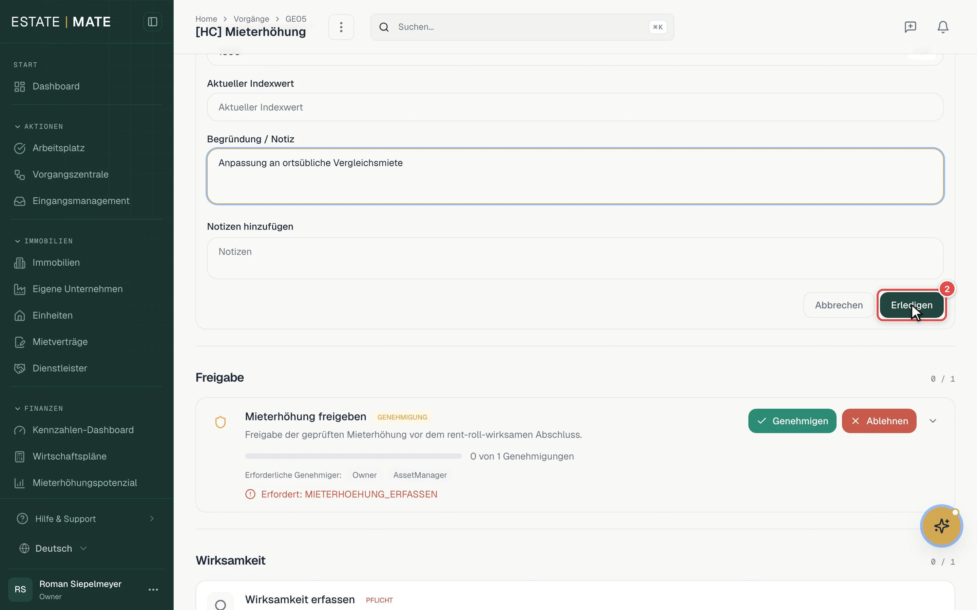
Task: Click the Arbeitsplatz checkmark icon
Action: (x=20, y=148)
